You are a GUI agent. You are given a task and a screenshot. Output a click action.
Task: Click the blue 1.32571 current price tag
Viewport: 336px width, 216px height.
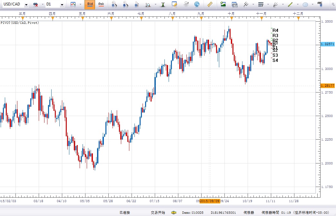coord(327,44)
